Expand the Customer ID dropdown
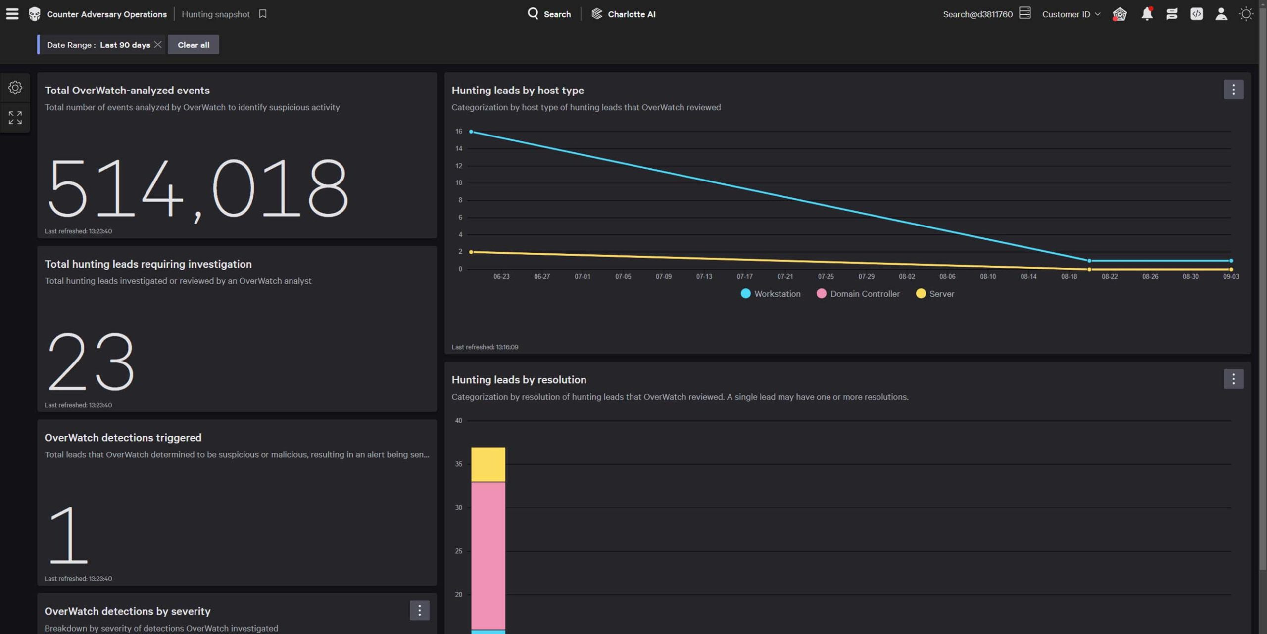The width and height of the screenshot is (1267, 634). [1071, 14]
